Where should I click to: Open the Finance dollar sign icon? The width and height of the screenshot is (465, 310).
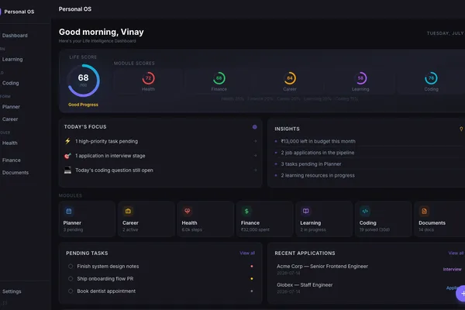246,212
